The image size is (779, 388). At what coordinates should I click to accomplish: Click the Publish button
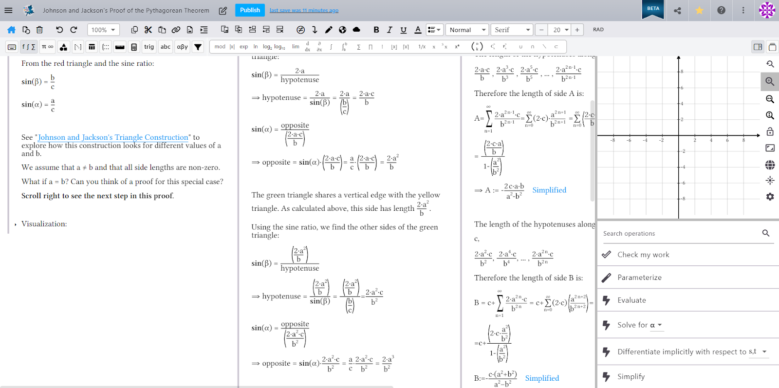(x=250, y=10)
